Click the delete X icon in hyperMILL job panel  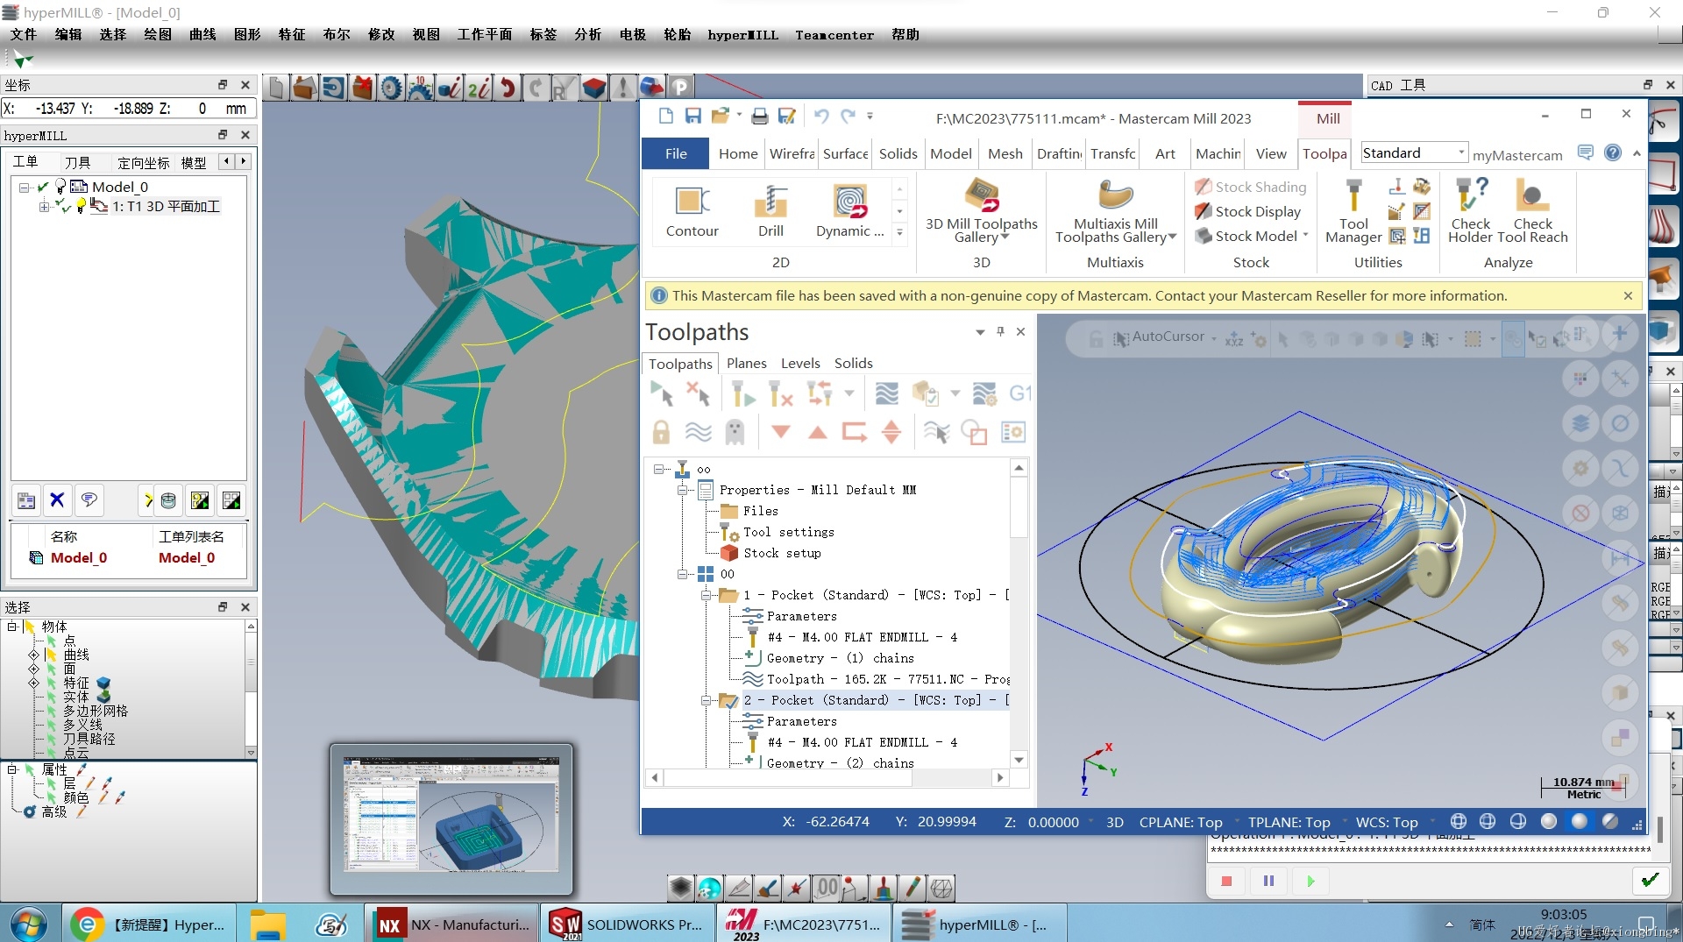click(x=57, y=499)
